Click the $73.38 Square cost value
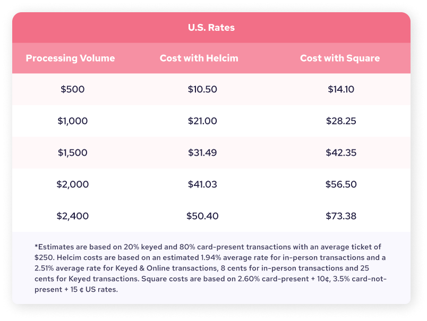427x321 pixels. click(341, 216)
